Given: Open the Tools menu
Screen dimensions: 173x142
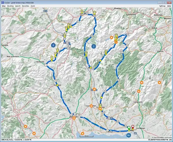Looking at the screenshot, I should 33,6.
